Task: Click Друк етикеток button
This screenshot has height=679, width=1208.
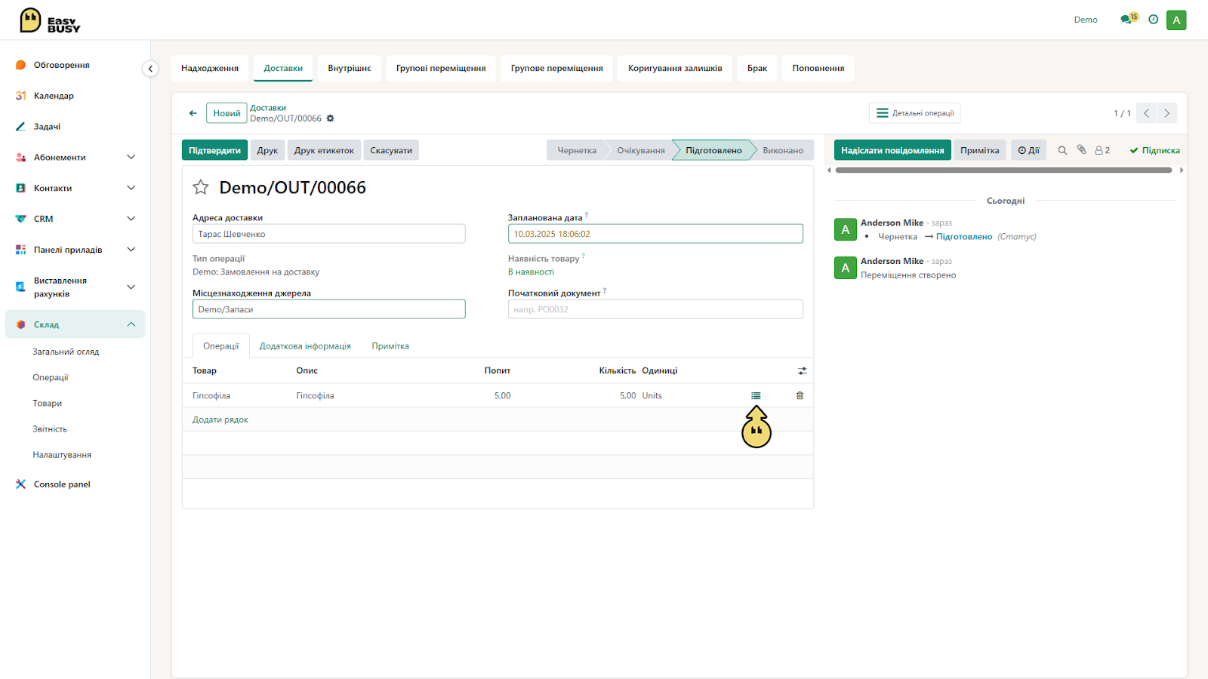Action: (324, 150)
